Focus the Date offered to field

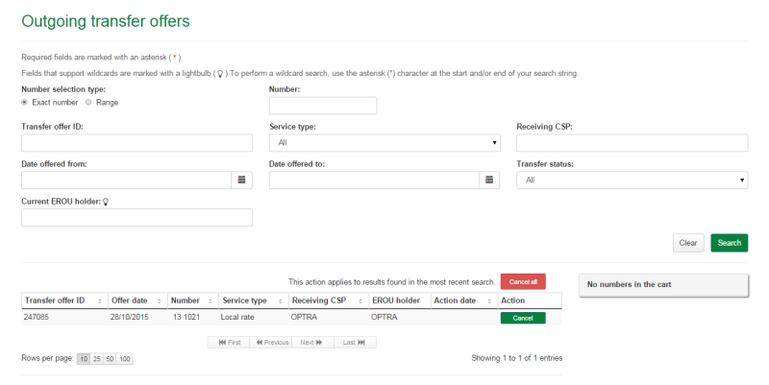pos(374,180)
